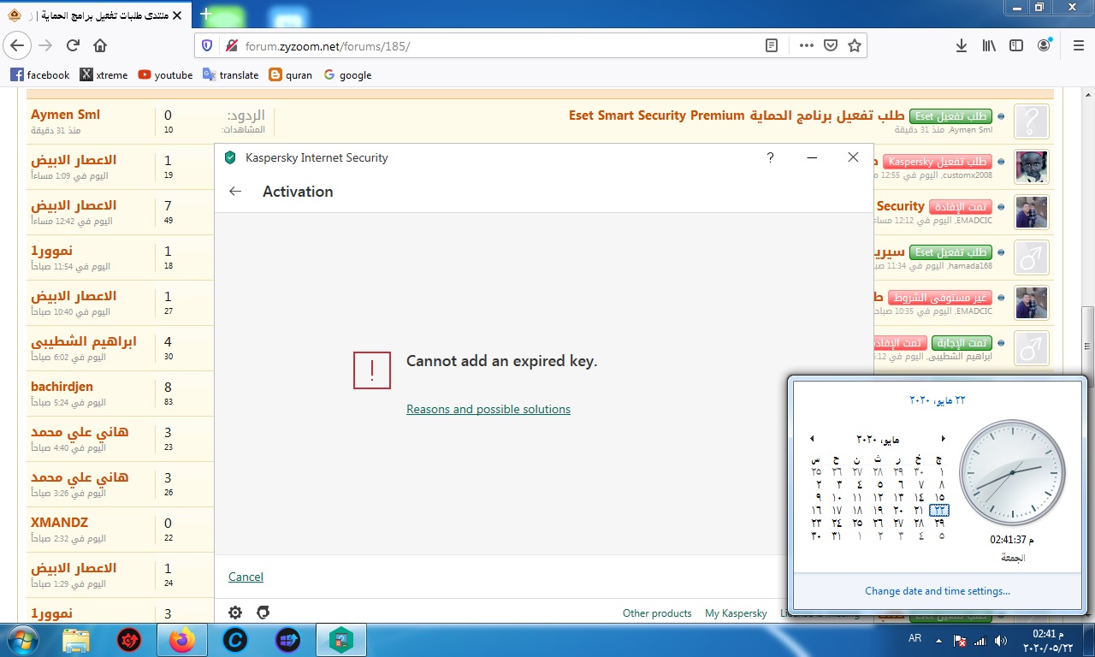Screen dimensions: 1095x657
Task: Open the translate bookmark
Action: (x=231, y=75)
